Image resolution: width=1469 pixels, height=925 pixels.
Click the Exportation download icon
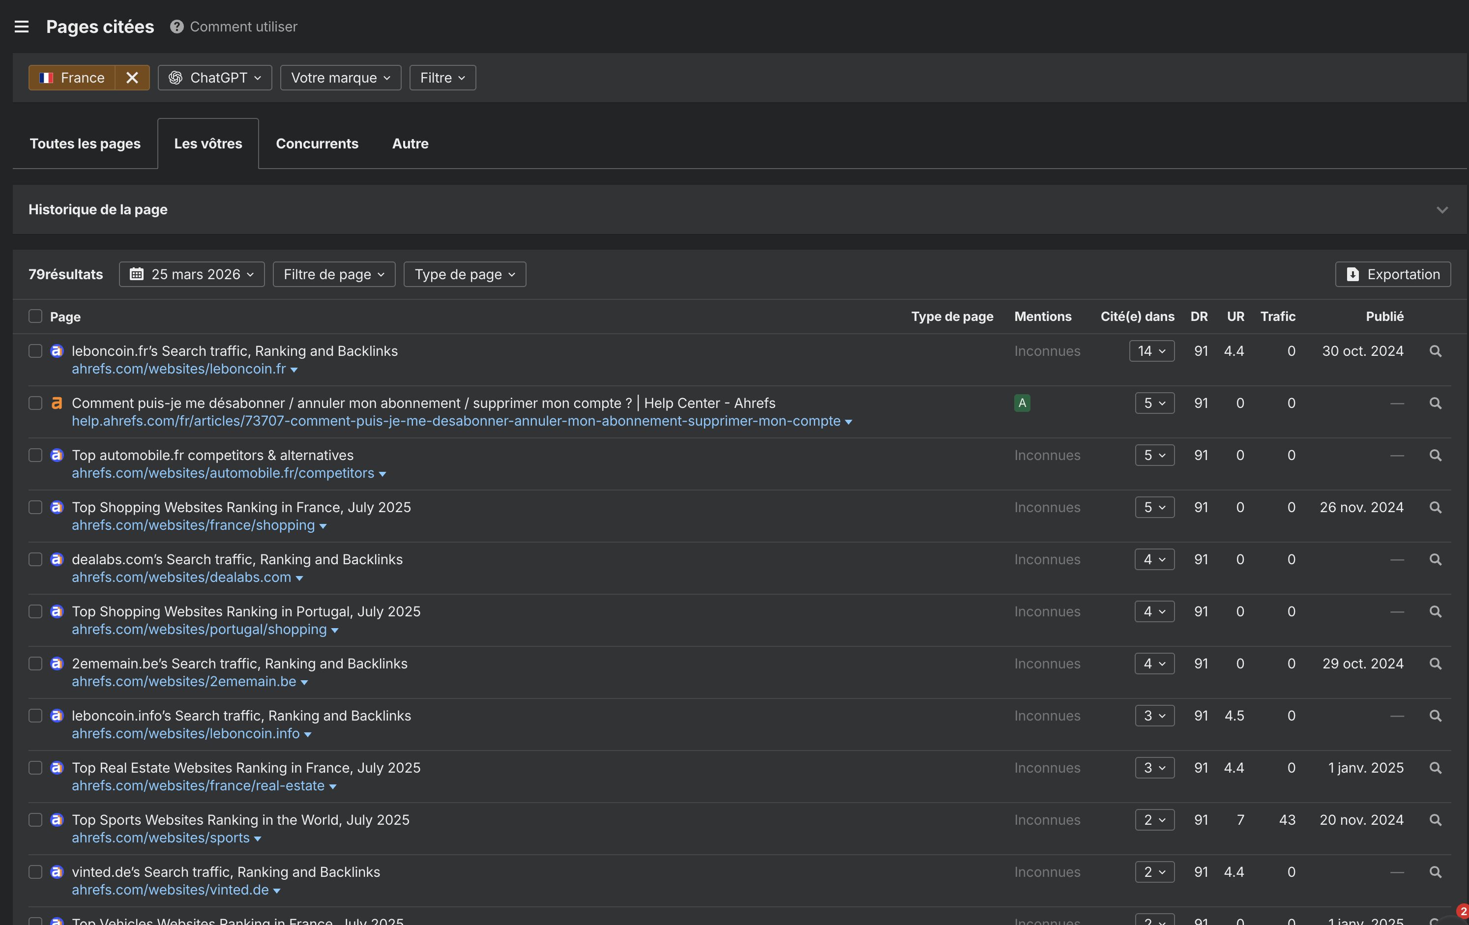click(x=1352, y=274)
